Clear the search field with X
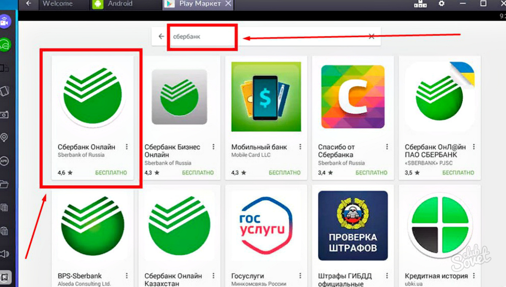 tap(371, 37)
